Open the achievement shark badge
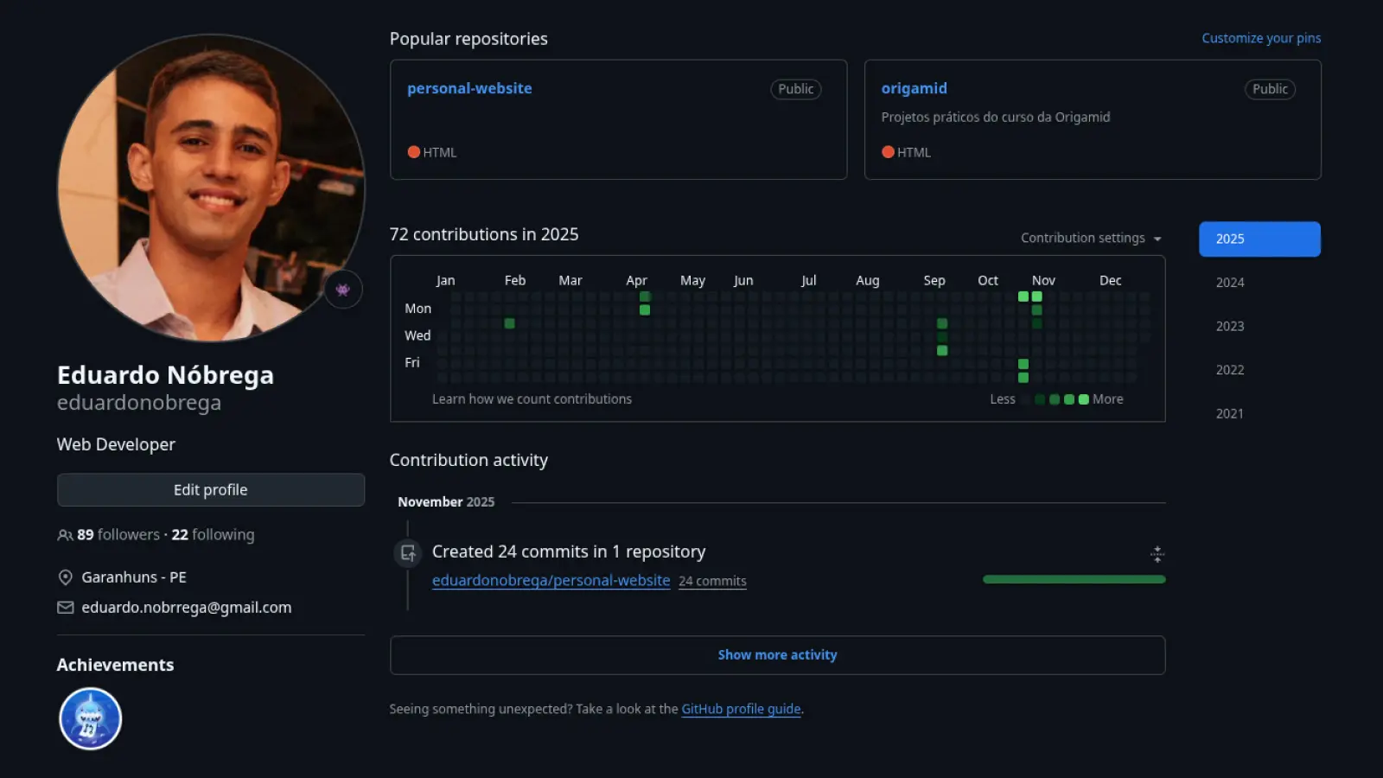The image size is (1383, 778). (90, 718)
